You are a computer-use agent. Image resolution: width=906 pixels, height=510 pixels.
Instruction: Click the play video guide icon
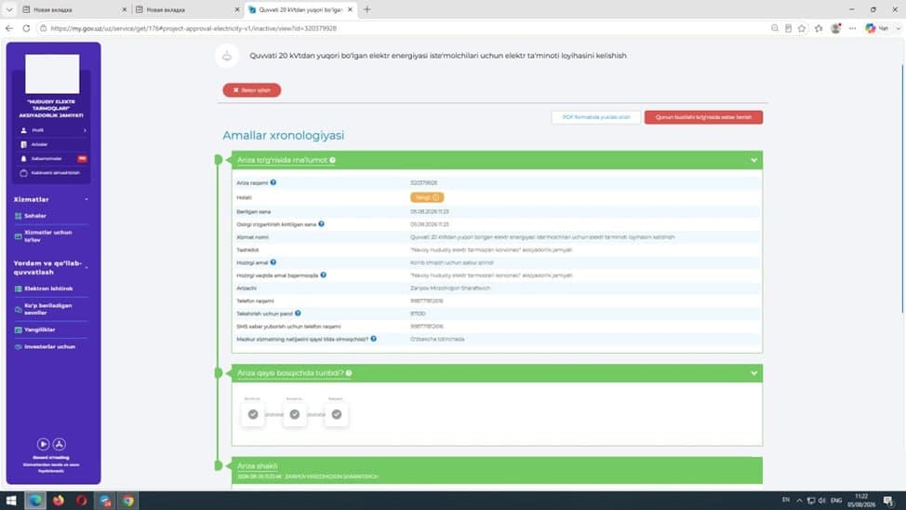click(x=44, y=444)
